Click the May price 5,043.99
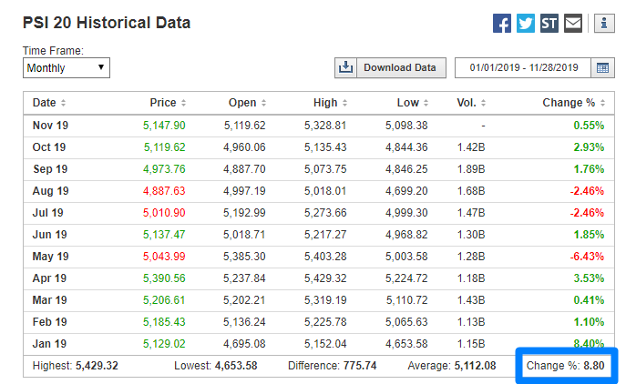 (164, 257)
